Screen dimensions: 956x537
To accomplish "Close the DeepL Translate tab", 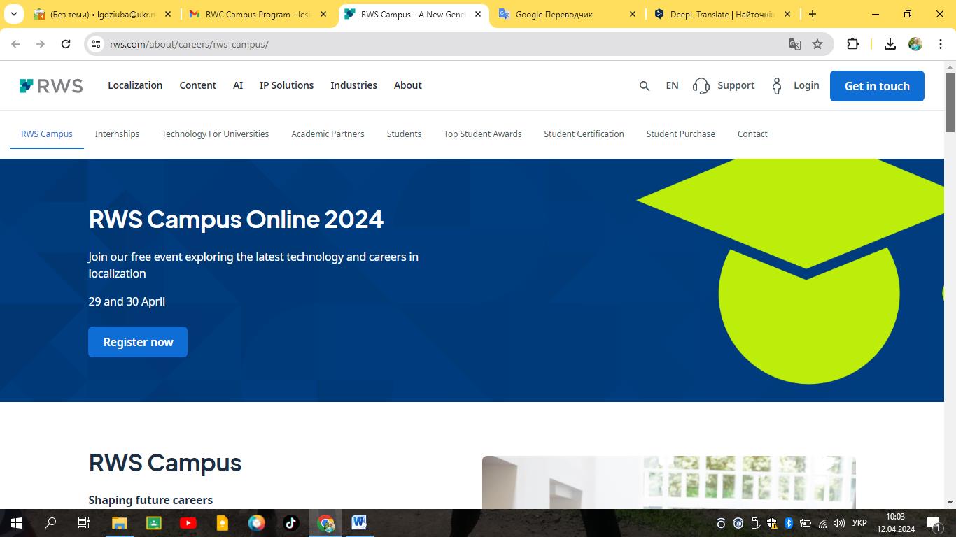I will [787, 14].
